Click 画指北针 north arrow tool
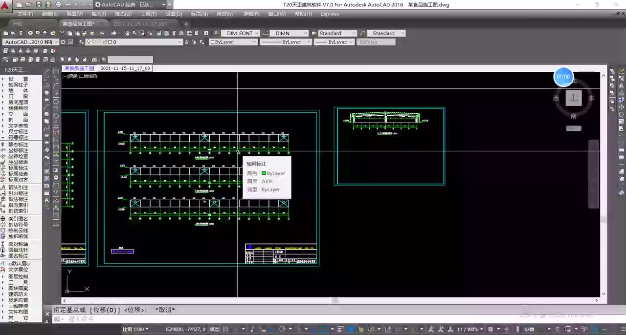The image size is (626, 335). pyautogui.click(x=18, y=250)
